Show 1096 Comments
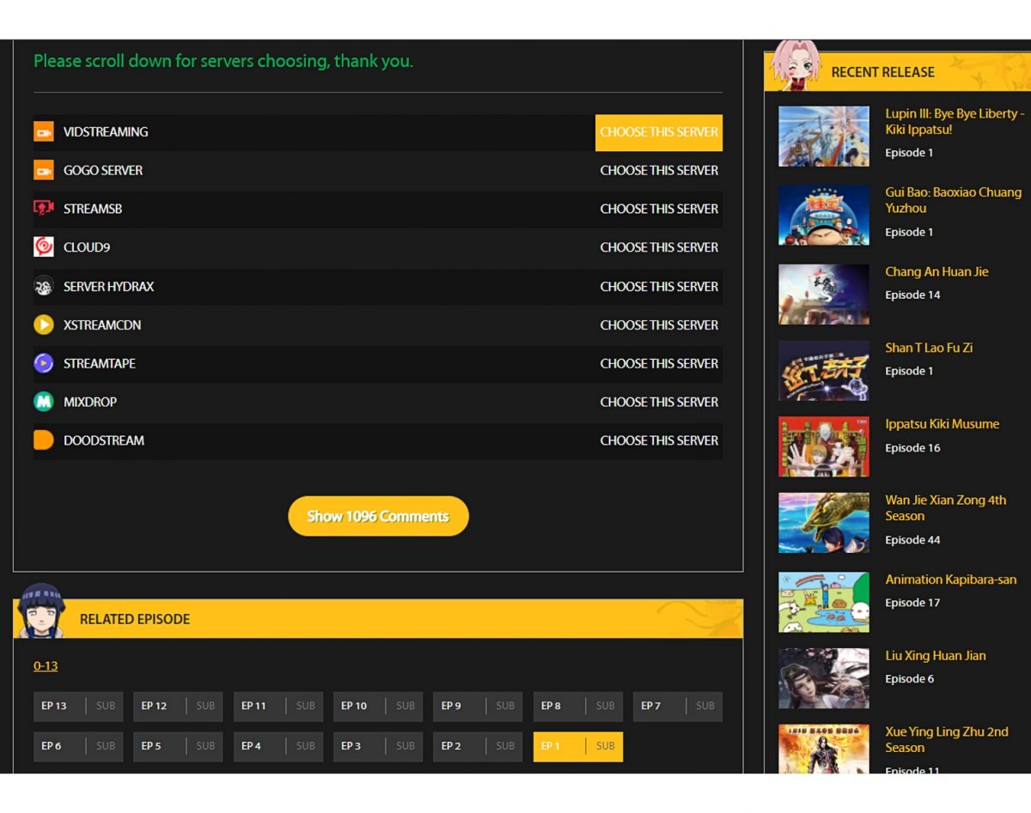This screenshot has width=1031, height=813. point(378,516)
